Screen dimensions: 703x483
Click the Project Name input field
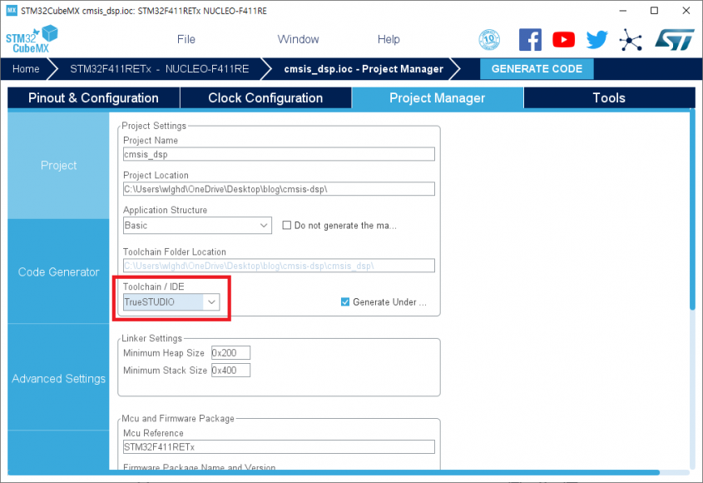[x=279, y=154]
